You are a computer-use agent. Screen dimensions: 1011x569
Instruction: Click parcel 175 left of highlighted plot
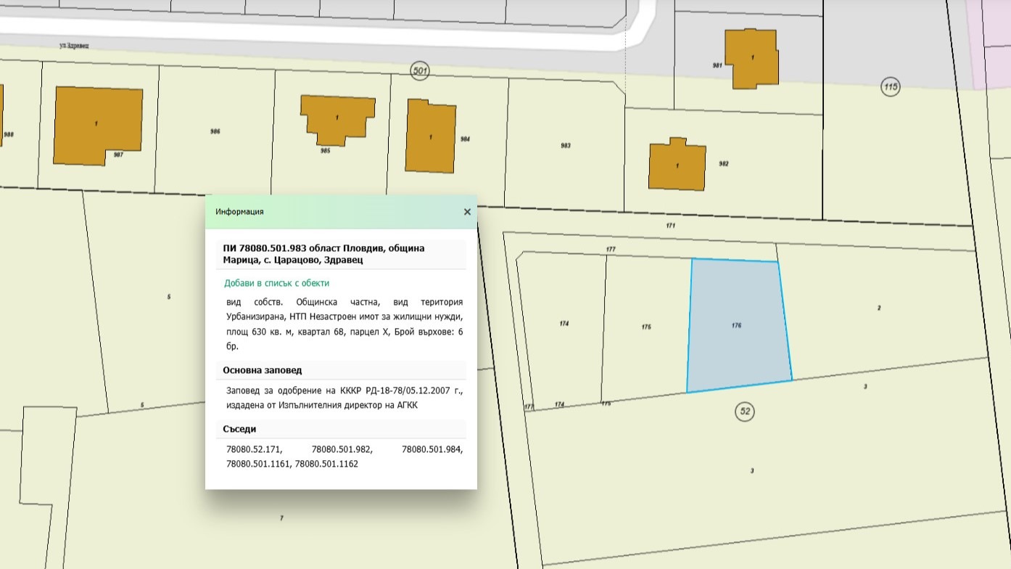point(645,327)
